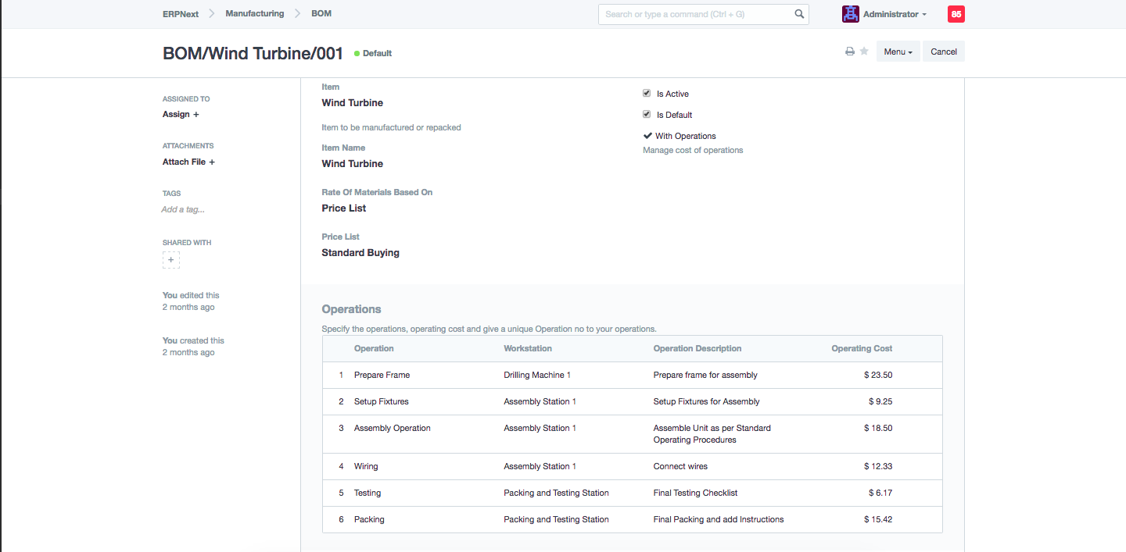
Task: Click the Administrator avatar icon
Action: click(850, 14)
